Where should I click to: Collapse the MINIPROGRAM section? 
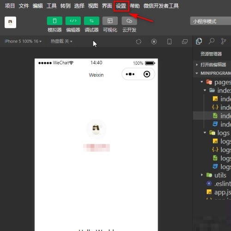click(x=212, y=73)
